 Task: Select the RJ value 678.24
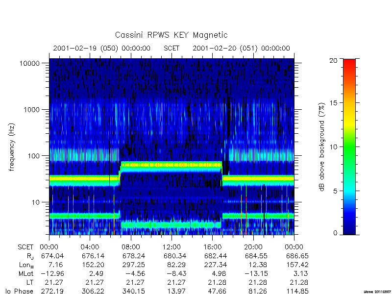point(134,256)
